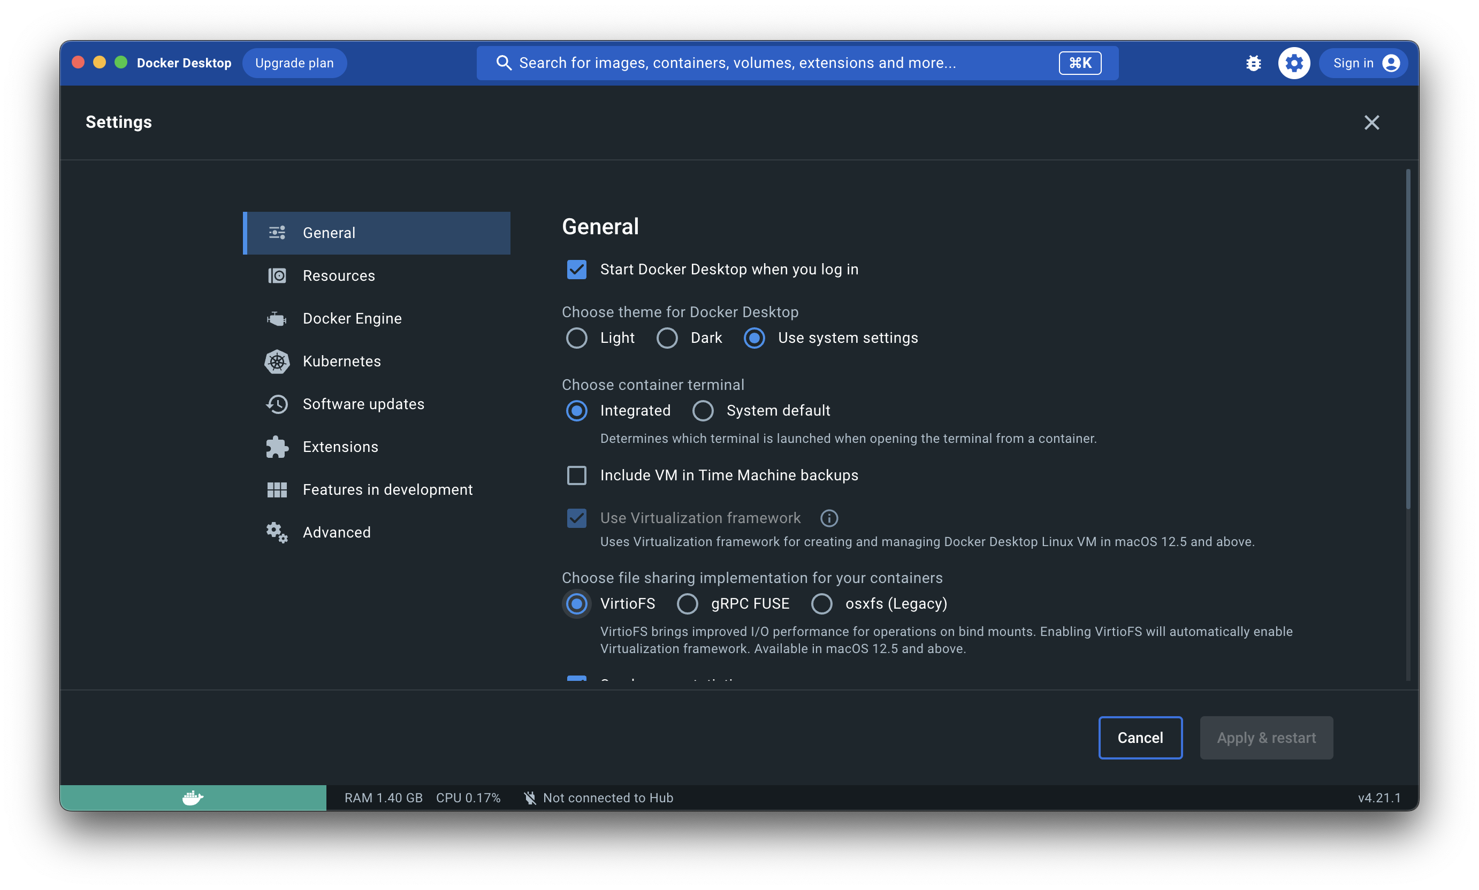The height and width of the screenshot is (890, 1479).
Task: Disable Start Docker Desktop when you log in
Action: (x=576, y=269)
